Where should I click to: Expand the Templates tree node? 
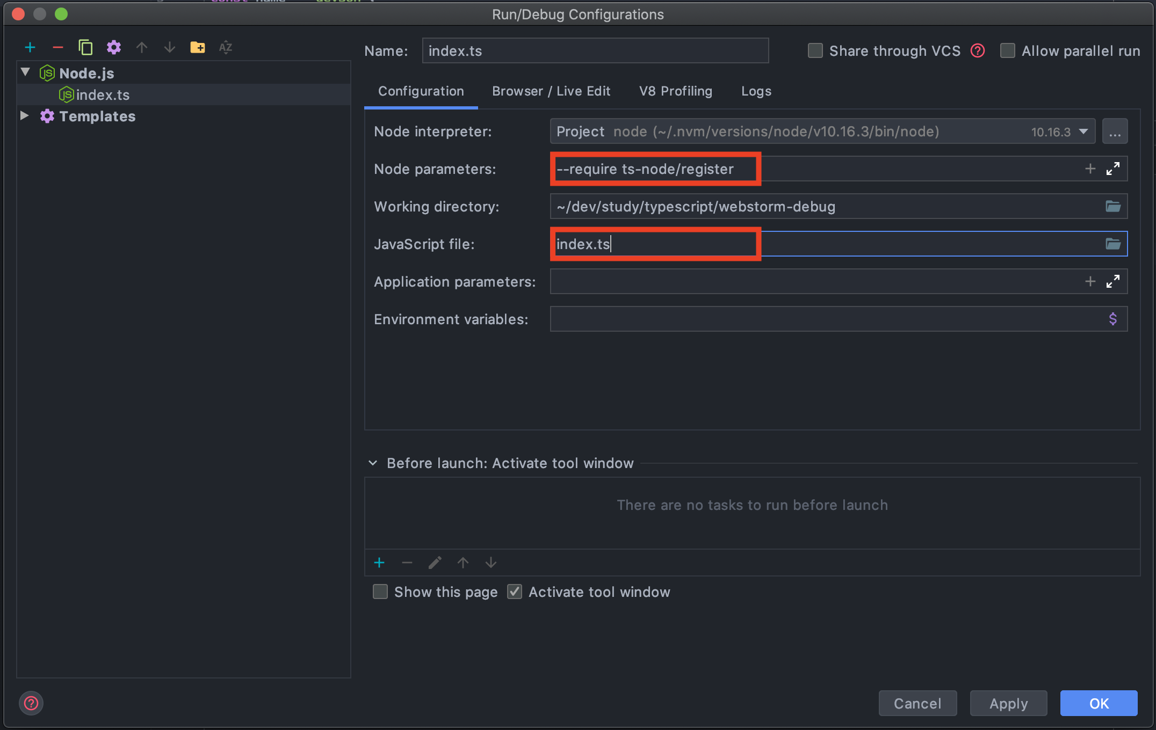(24, 116)
